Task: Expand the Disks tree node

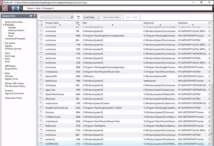Action: (3, 73)
